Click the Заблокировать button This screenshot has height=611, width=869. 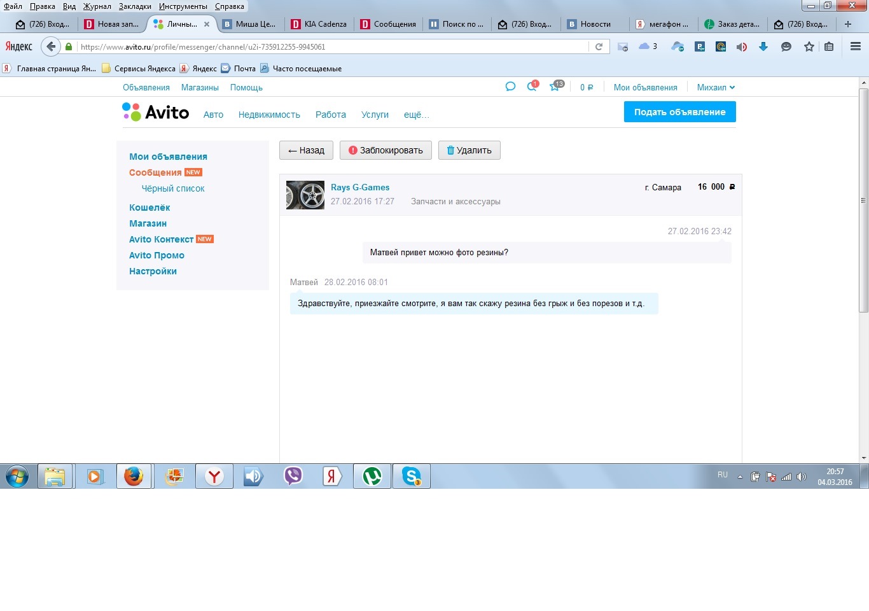click(386, 150)
